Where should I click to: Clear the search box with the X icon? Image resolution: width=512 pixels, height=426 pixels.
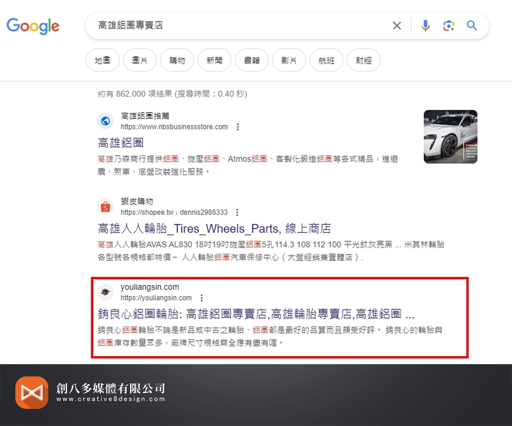point(397,26)
